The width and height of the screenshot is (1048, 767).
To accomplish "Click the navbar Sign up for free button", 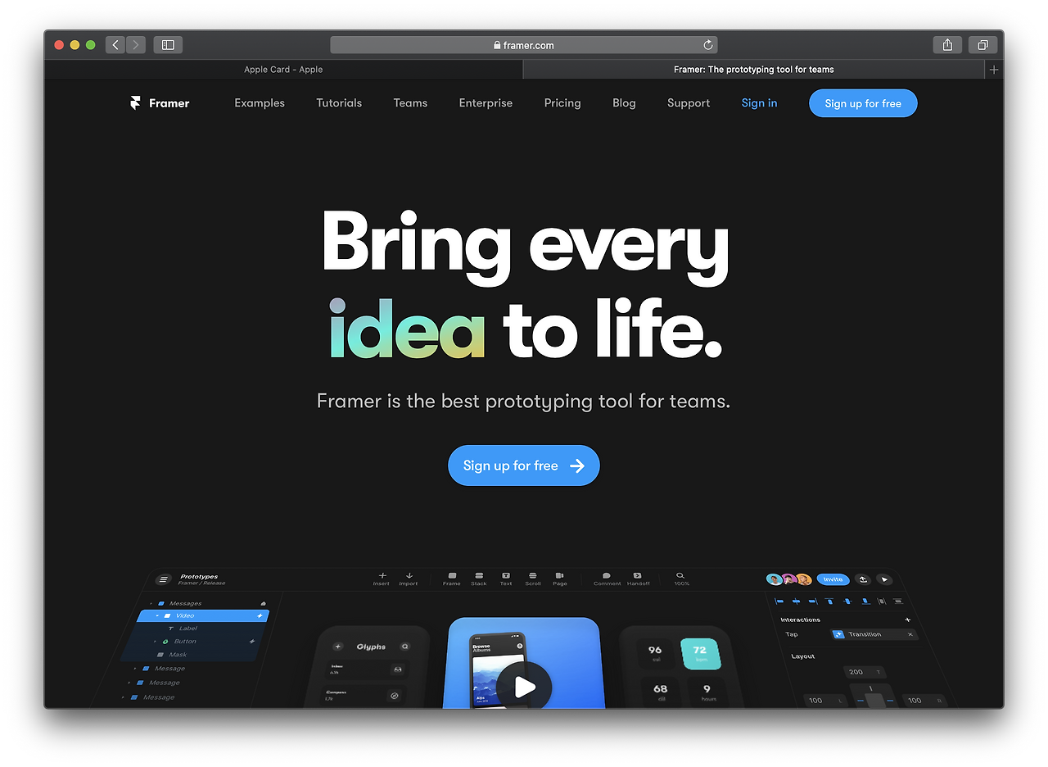I will pyautogui.click(x=863, y=103).
